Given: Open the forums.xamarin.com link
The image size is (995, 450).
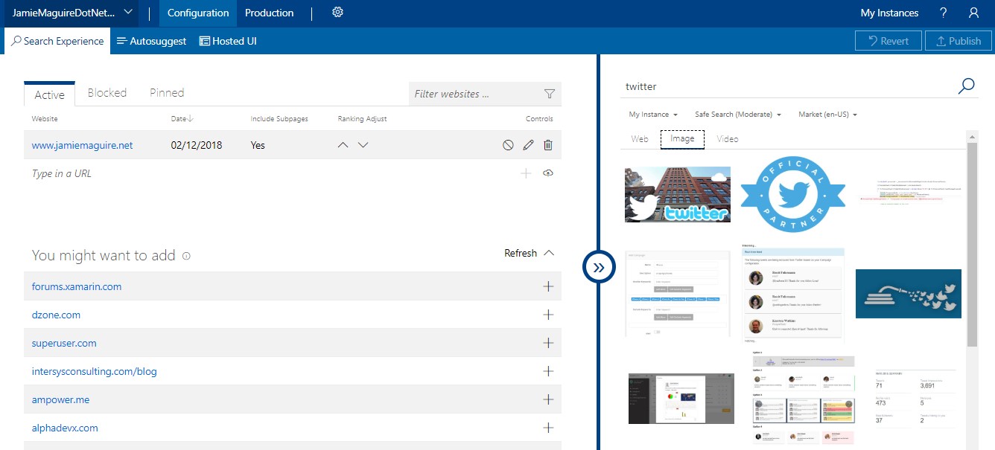Looking at the screenshot, I should (x=77, y=286).
